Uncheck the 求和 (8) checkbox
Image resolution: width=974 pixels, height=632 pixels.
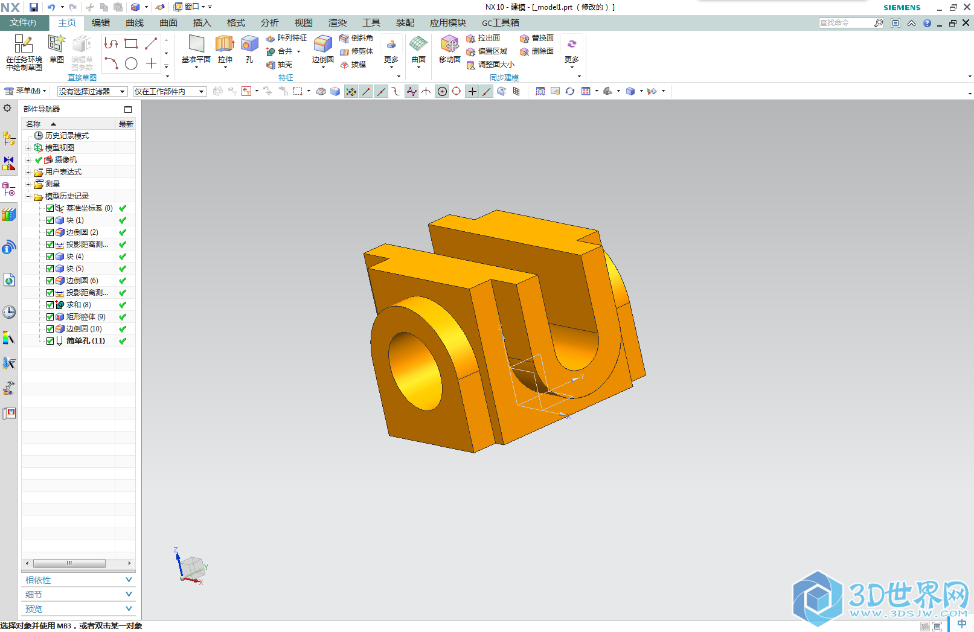pyautogui.click(x=50, y=305)
